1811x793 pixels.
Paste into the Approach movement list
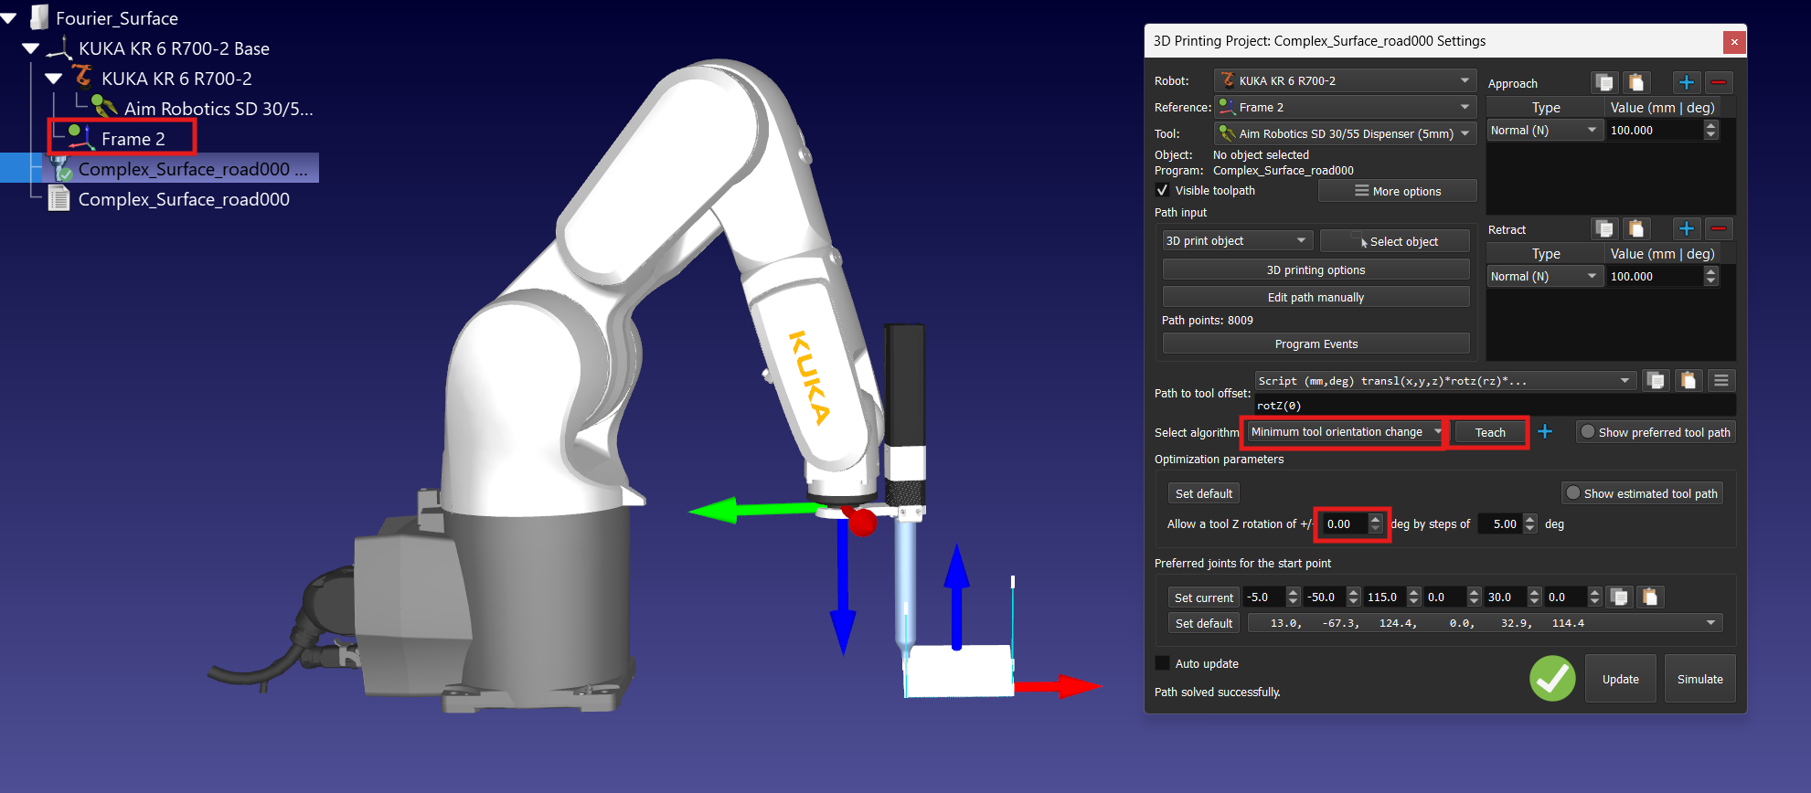click(1636, 82)
